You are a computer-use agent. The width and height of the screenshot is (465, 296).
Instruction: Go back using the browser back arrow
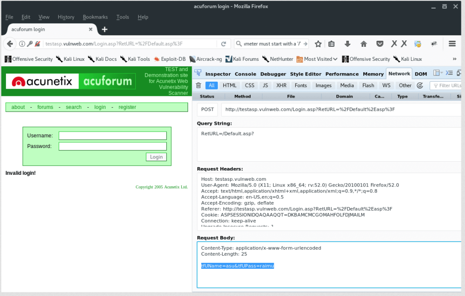tap(10, 44)
